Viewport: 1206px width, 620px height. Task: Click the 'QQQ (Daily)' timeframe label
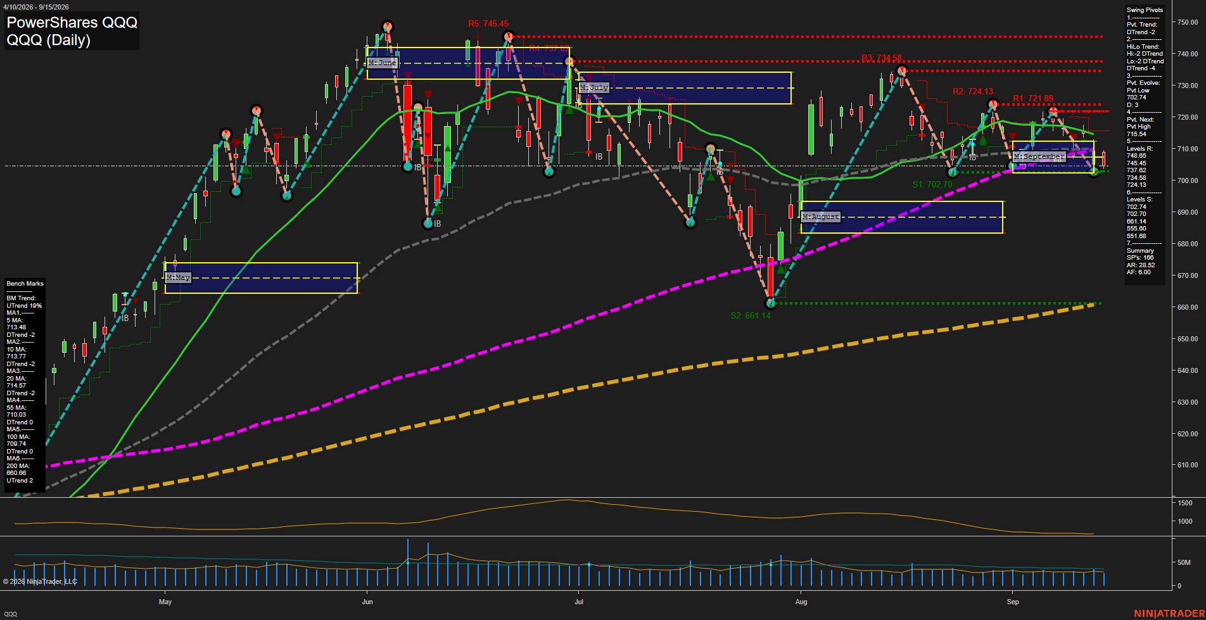tap(49, 40)
